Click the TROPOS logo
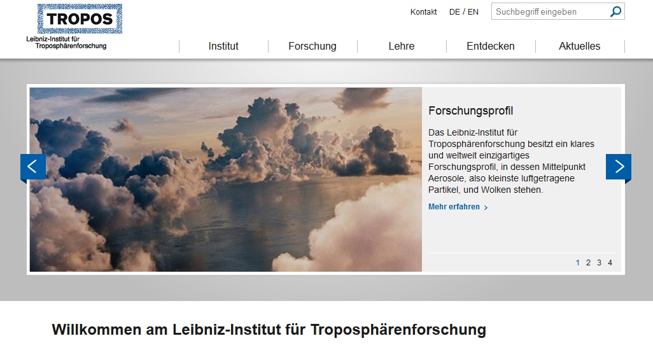653x350 pixels. [x=80, y=18]
